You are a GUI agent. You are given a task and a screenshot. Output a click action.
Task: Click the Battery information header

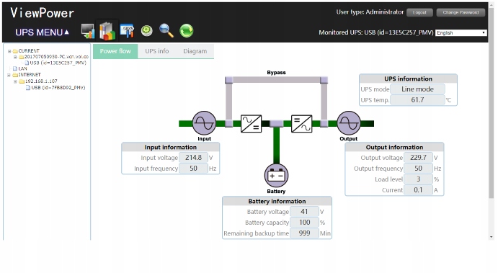[277, 201]
